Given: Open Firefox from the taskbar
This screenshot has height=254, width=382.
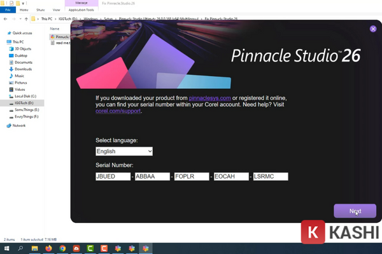Looking at the screenshot, I should tap(48, 248).
